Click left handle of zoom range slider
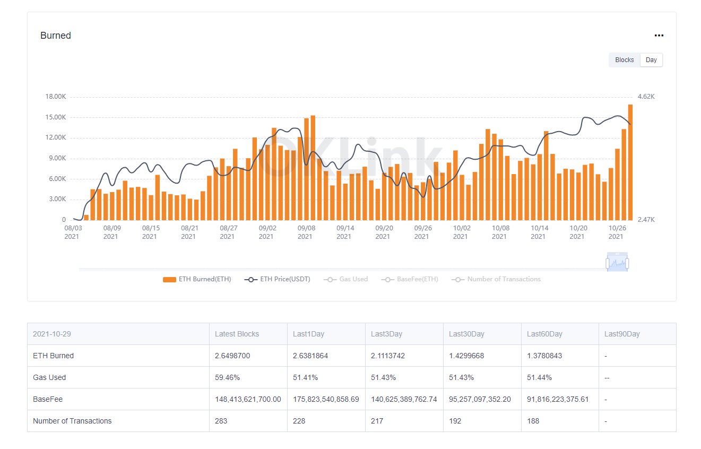 (609, 263)
